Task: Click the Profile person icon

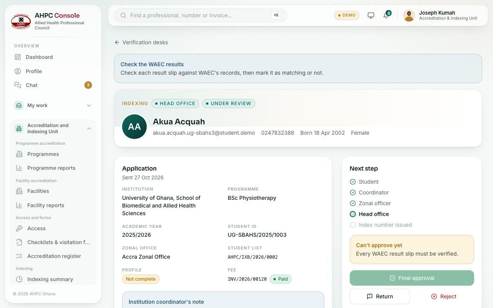Action: pyautogui.click(x=18, y=71)
